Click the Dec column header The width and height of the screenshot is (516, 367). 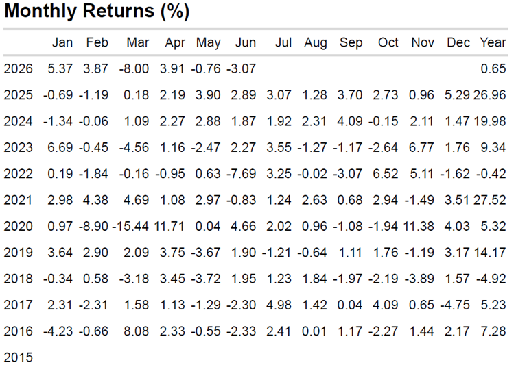click(458, 42)
